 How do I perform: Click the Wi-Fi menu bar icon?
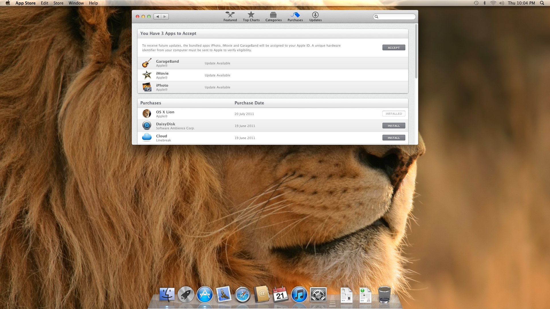point(493,3)
